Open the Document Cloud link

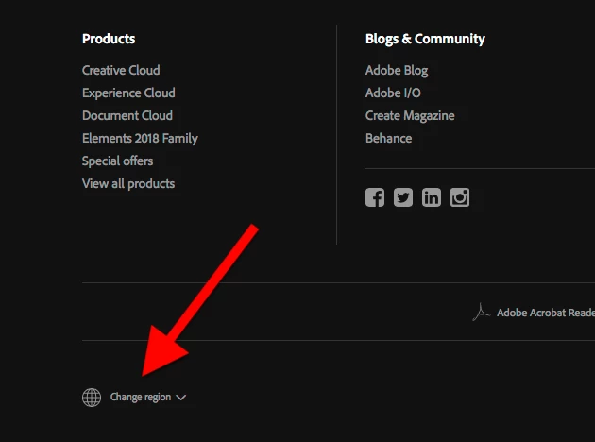pos(127,115)
